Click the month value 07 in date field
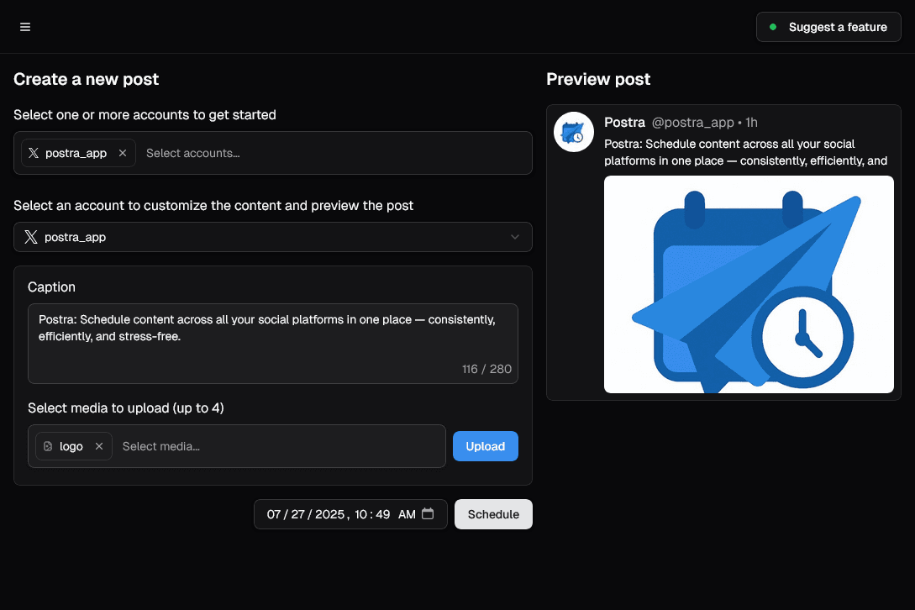The height and width of the screenshot is (610, 915). point(274,514)
